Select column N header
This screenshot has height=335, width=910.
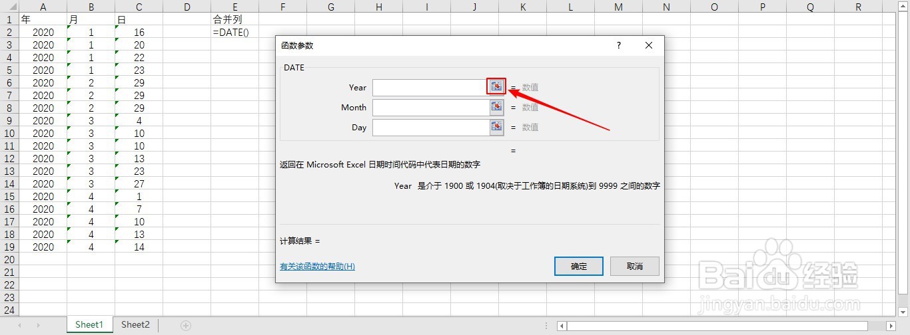click(666, 7)
